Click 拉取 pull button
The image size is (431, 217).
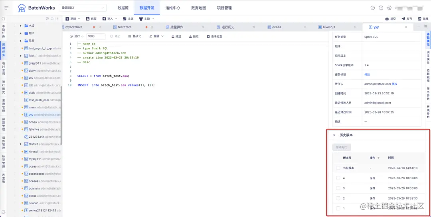(x=194, y=36)
